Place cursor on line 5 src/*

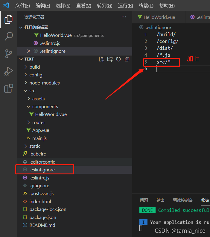[x=163, y=62]
